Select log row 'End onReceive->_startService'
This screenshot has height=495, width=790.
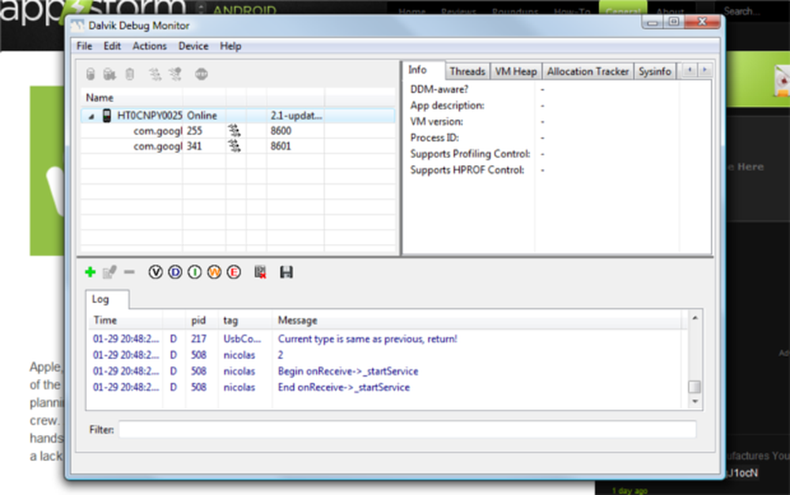click(x=388, y=388)
